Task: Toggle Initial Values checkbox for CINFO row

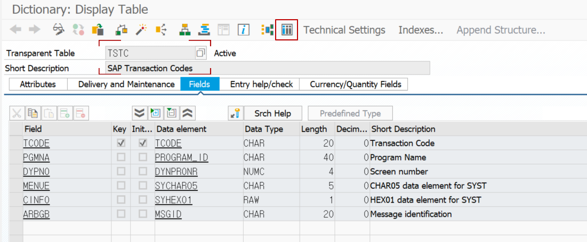Action: pyautogui.click(x=143, y=200)
